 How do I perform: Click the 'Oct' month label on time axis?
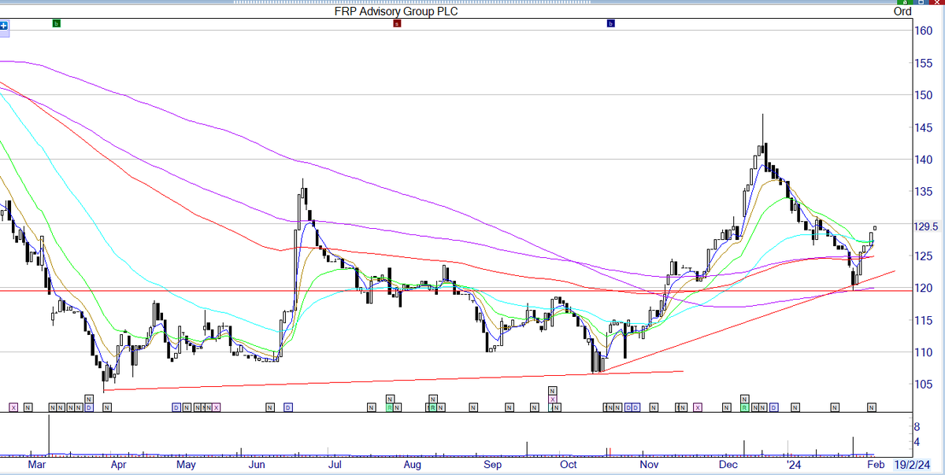coord(569,465)
